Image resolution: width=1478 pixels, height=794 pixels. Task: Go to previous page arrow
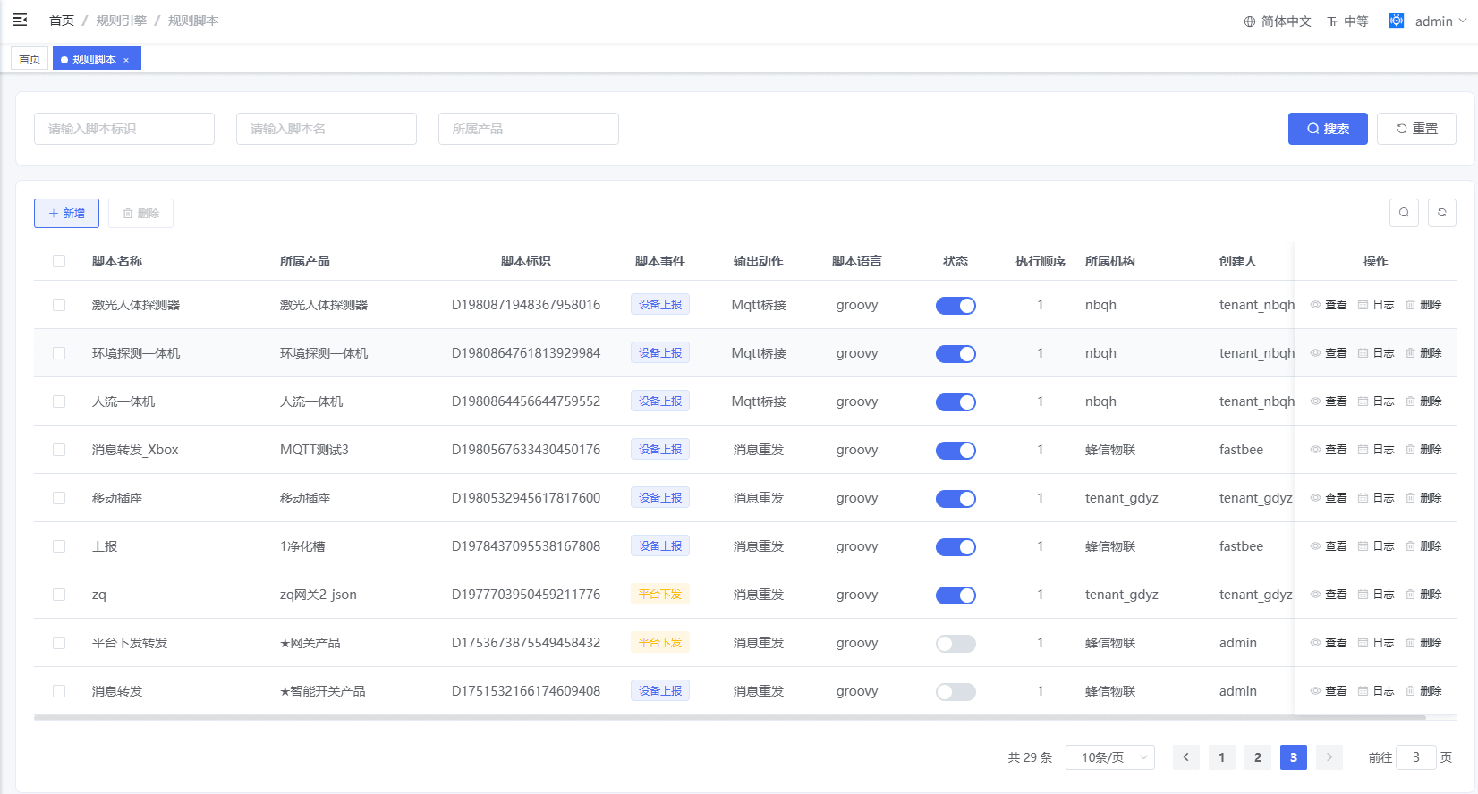(1186, 757)
